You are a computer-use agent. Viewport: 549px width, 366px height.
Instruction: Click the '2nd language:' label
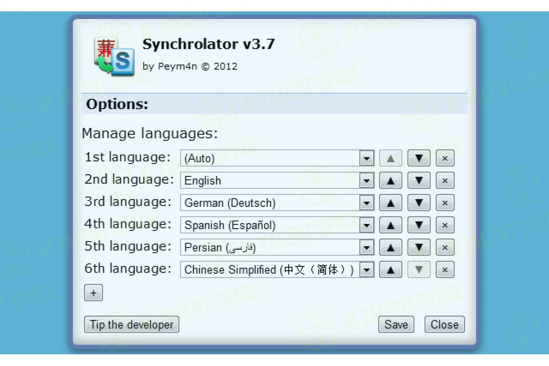(129, 180)
